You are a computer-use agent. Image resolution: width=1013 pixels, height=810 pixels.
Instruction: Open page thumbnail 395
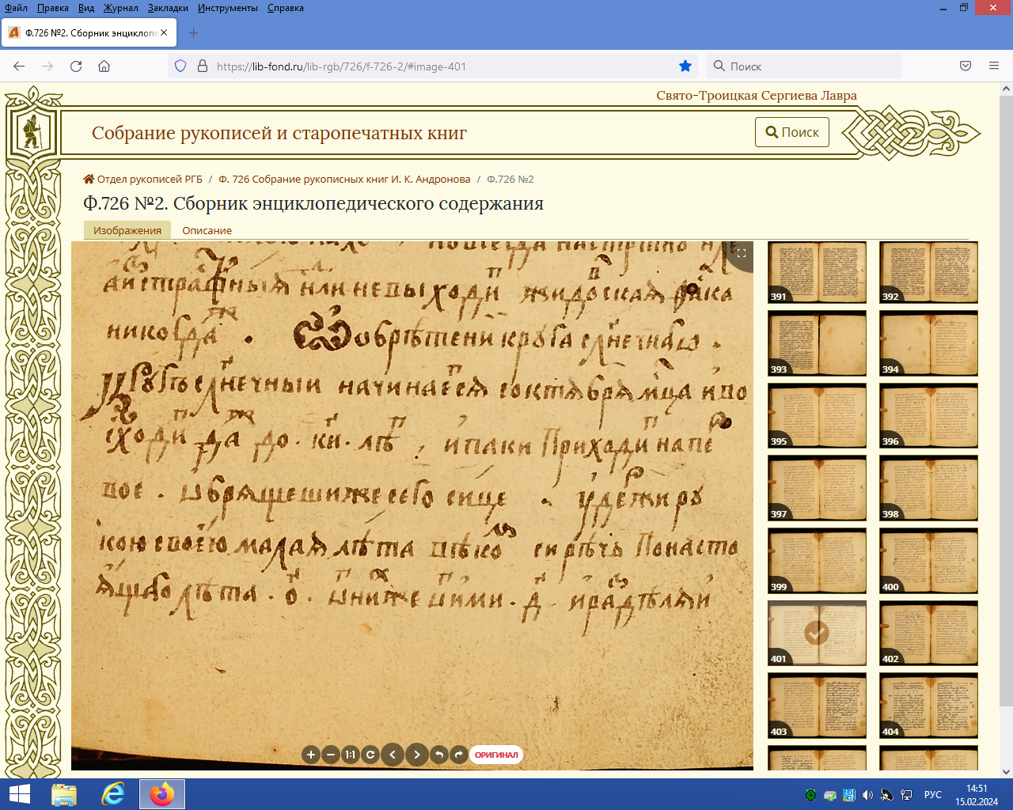click(x=817, y=415)
